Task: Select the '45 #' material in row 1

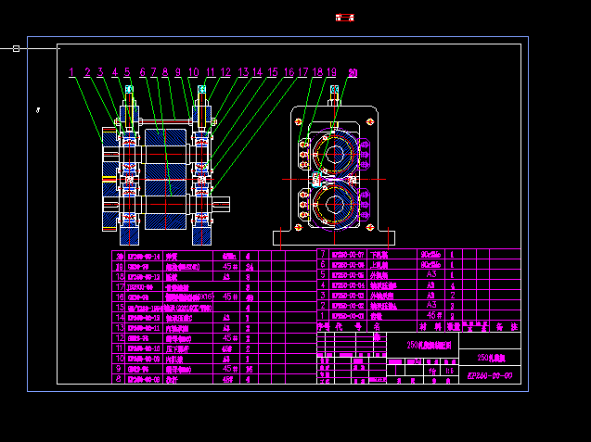Action: [434, 315]
